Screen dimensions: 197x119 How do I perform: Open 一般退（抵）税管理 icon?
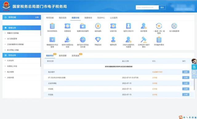(159, 26)
